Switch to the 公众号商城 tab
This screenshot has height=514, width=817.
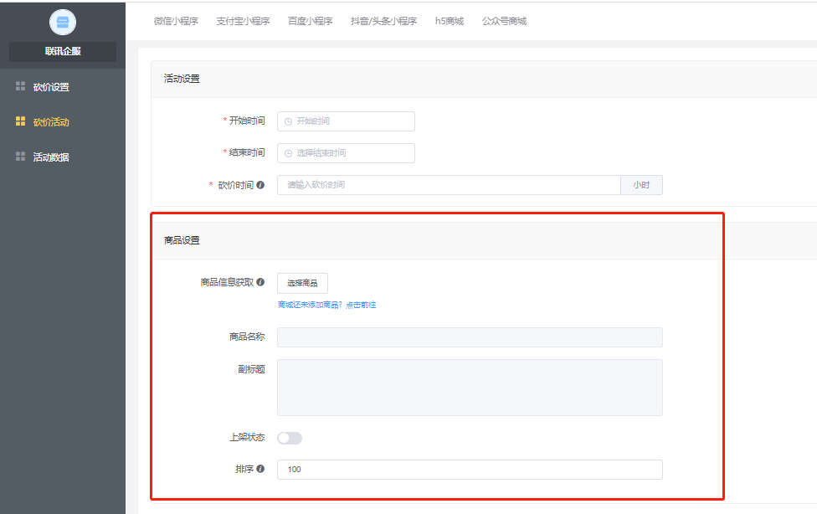click(505, 21)
